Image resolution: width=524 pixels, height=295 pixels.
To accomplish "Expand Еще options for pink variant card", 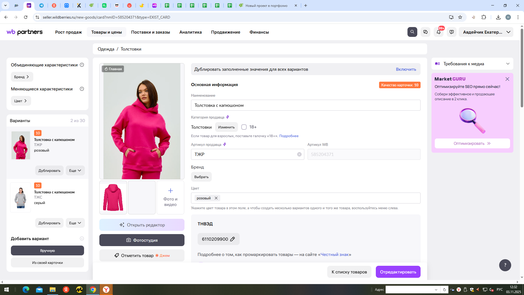I will pyautogui.click(x=75, y=170).
